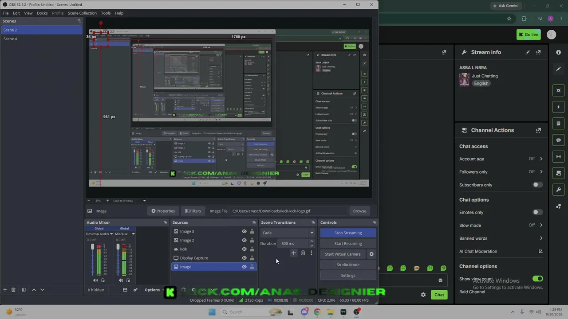Viewport: 568px width, 319px height.
Task: Remove the selected scene using the trash icon
Action: pyautogui.click(x=13, y=290)
